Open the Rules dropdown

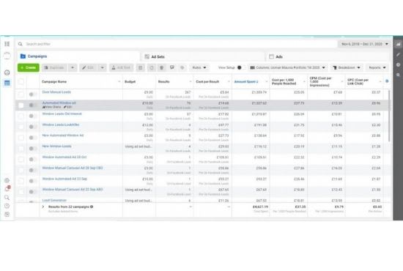pos(199,67)
